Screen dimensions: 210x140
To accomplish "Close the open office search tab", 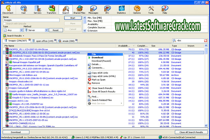I will click(x=55, y=40).
